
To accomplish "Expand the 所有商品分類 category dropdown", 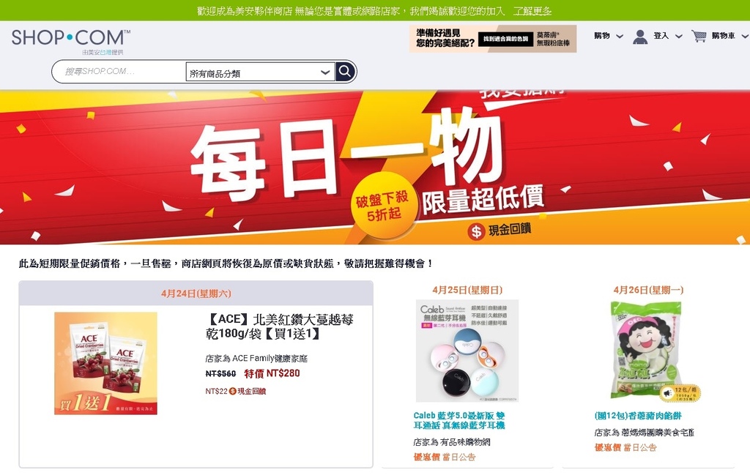I will (x=260, y=72).
